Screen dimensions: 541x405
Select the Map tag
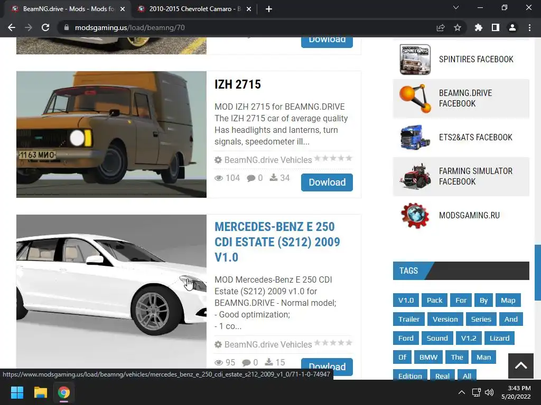point(508,300)
